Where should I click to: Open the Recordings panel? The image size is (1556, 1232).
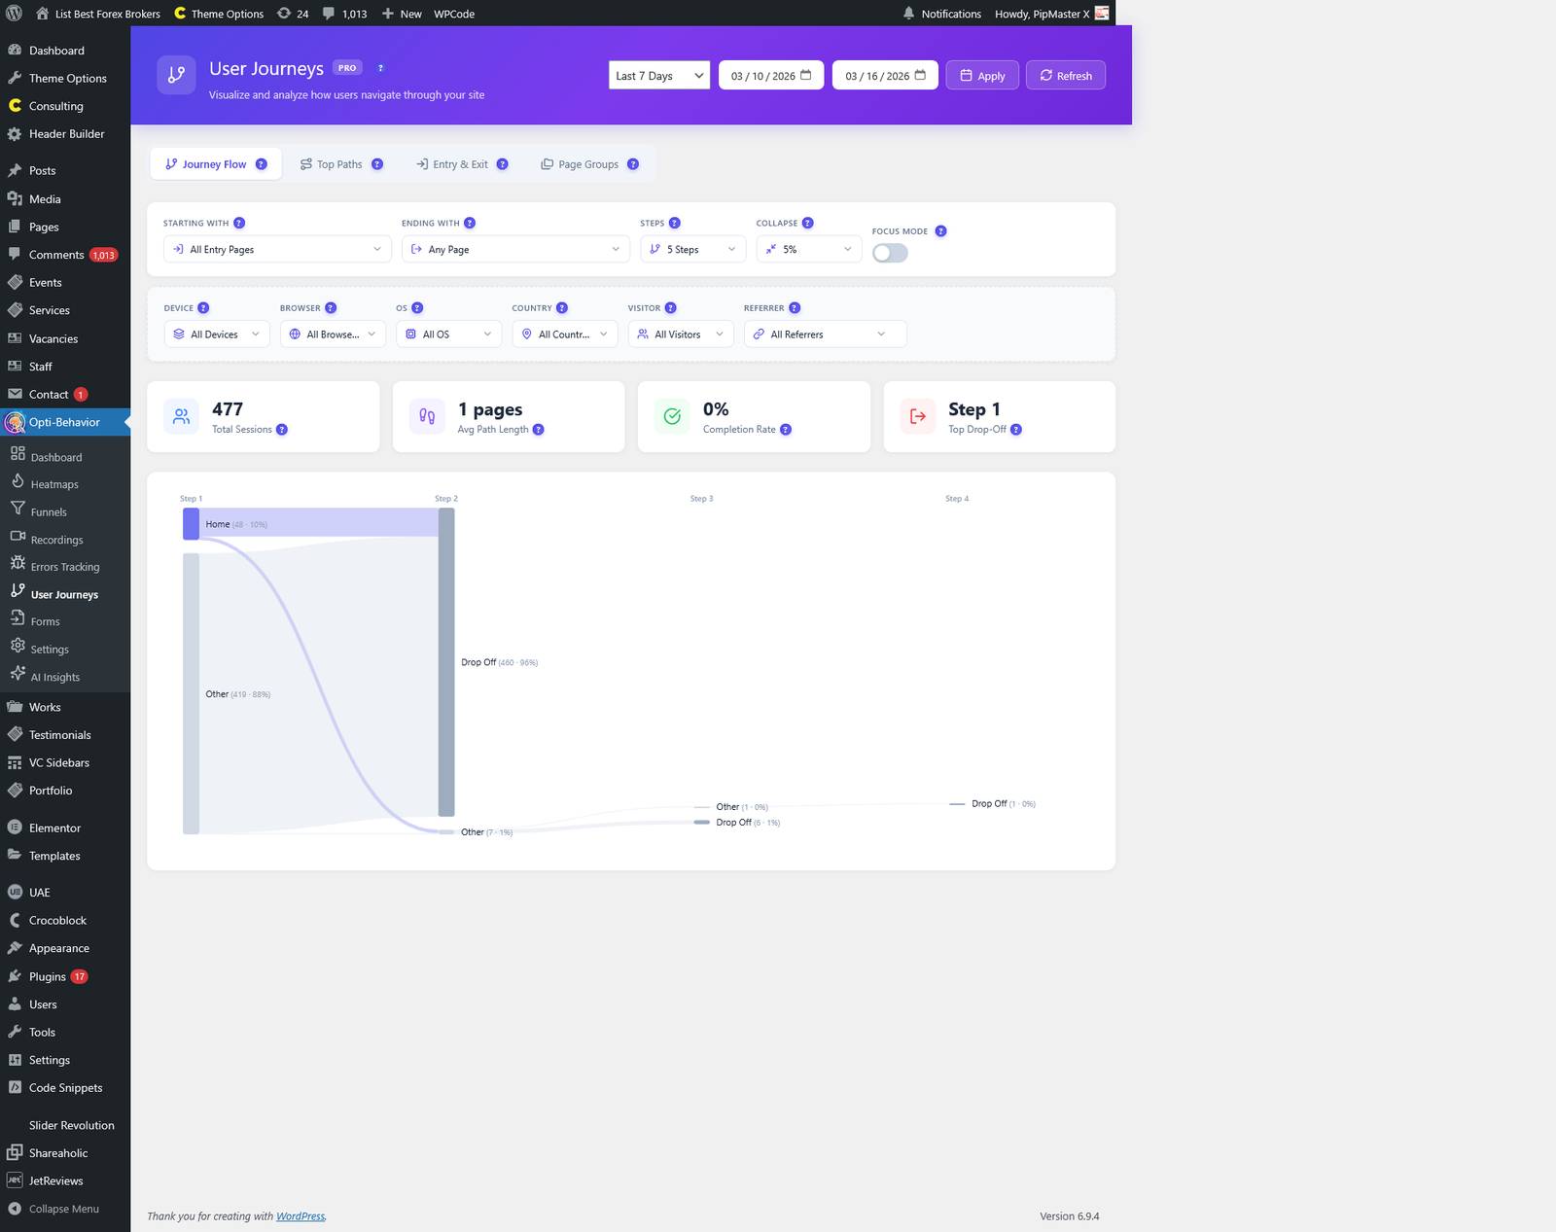[57, 539]
